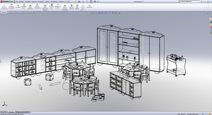The image size is (212, 115).
Task: Toggle the traffic-light rebuild icon
Action: coord(95,2)
